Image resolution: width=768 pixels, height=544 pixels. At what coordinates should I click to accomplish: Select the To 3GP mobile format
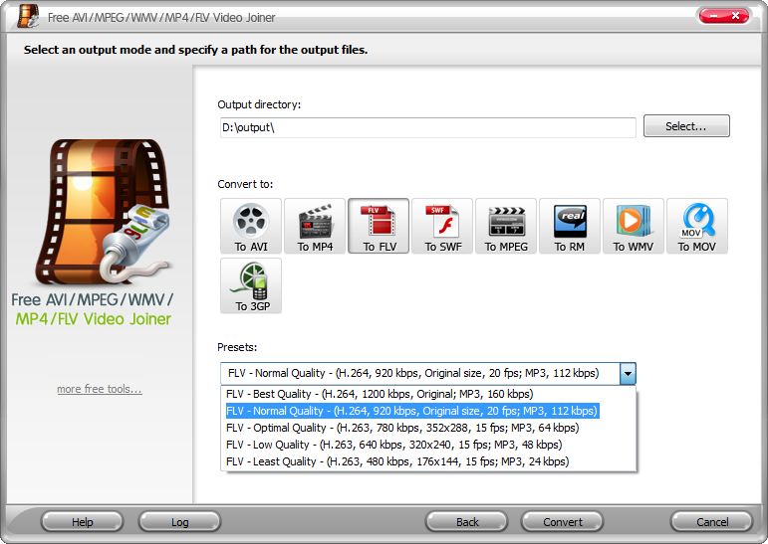[x=251, y=285]
